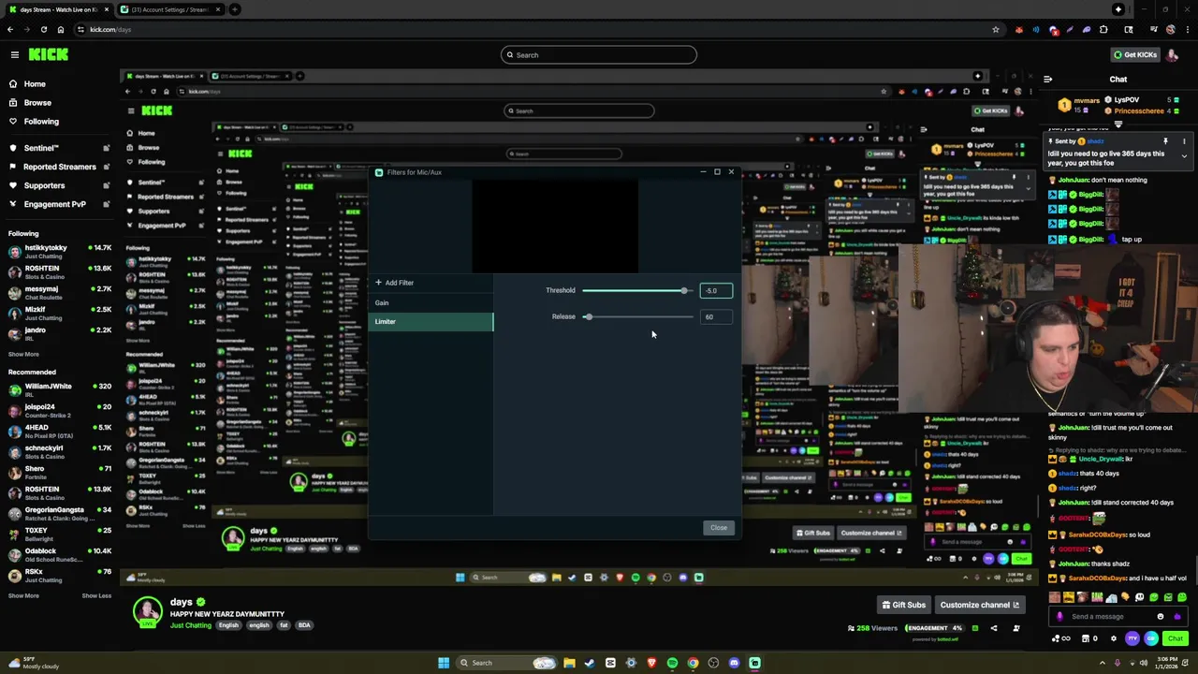Click the Gift Subs button
This screenshot has height=674, width=1198.
pyautogui.click(x=903, y=605)
